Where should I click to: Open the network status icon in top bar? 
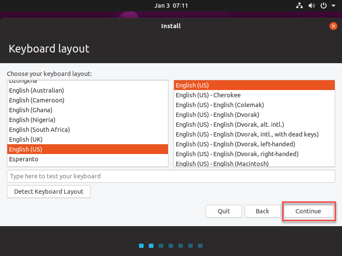299,6
